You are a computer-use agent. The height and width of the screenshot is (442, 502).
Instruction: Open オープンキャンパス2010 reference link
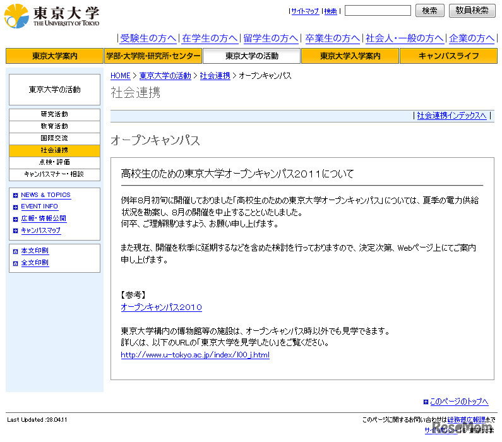coord(162,308)
